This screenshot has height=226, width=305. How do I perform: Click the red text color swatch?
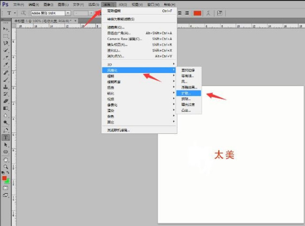tap(198, 13)
